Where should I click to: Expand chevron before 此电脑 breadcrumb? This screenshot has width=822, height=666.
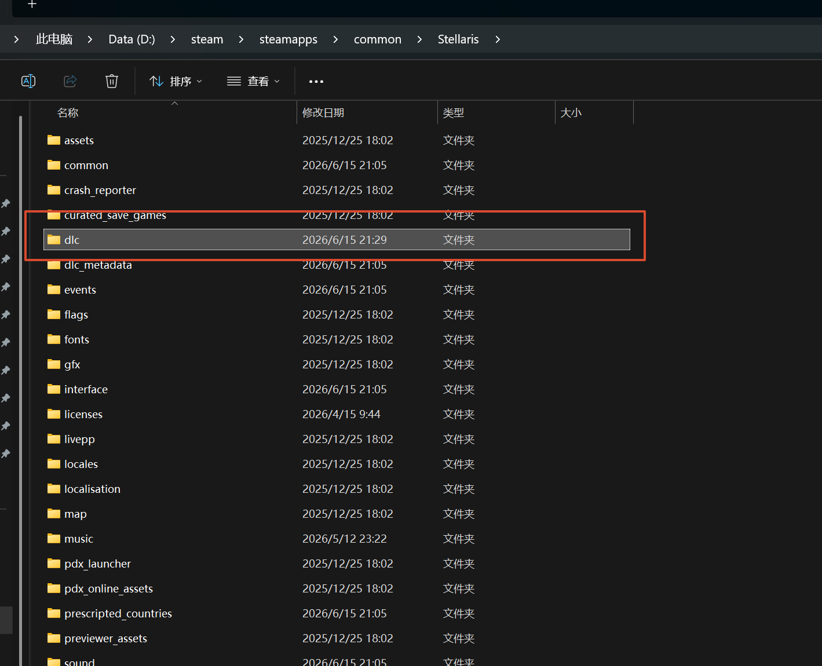16,39
